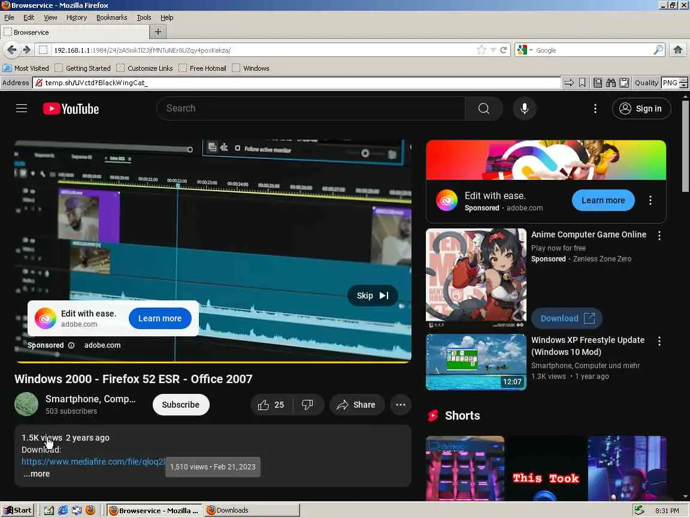
Task: Click the Firefox forward arrow
Action: point(27,50)
